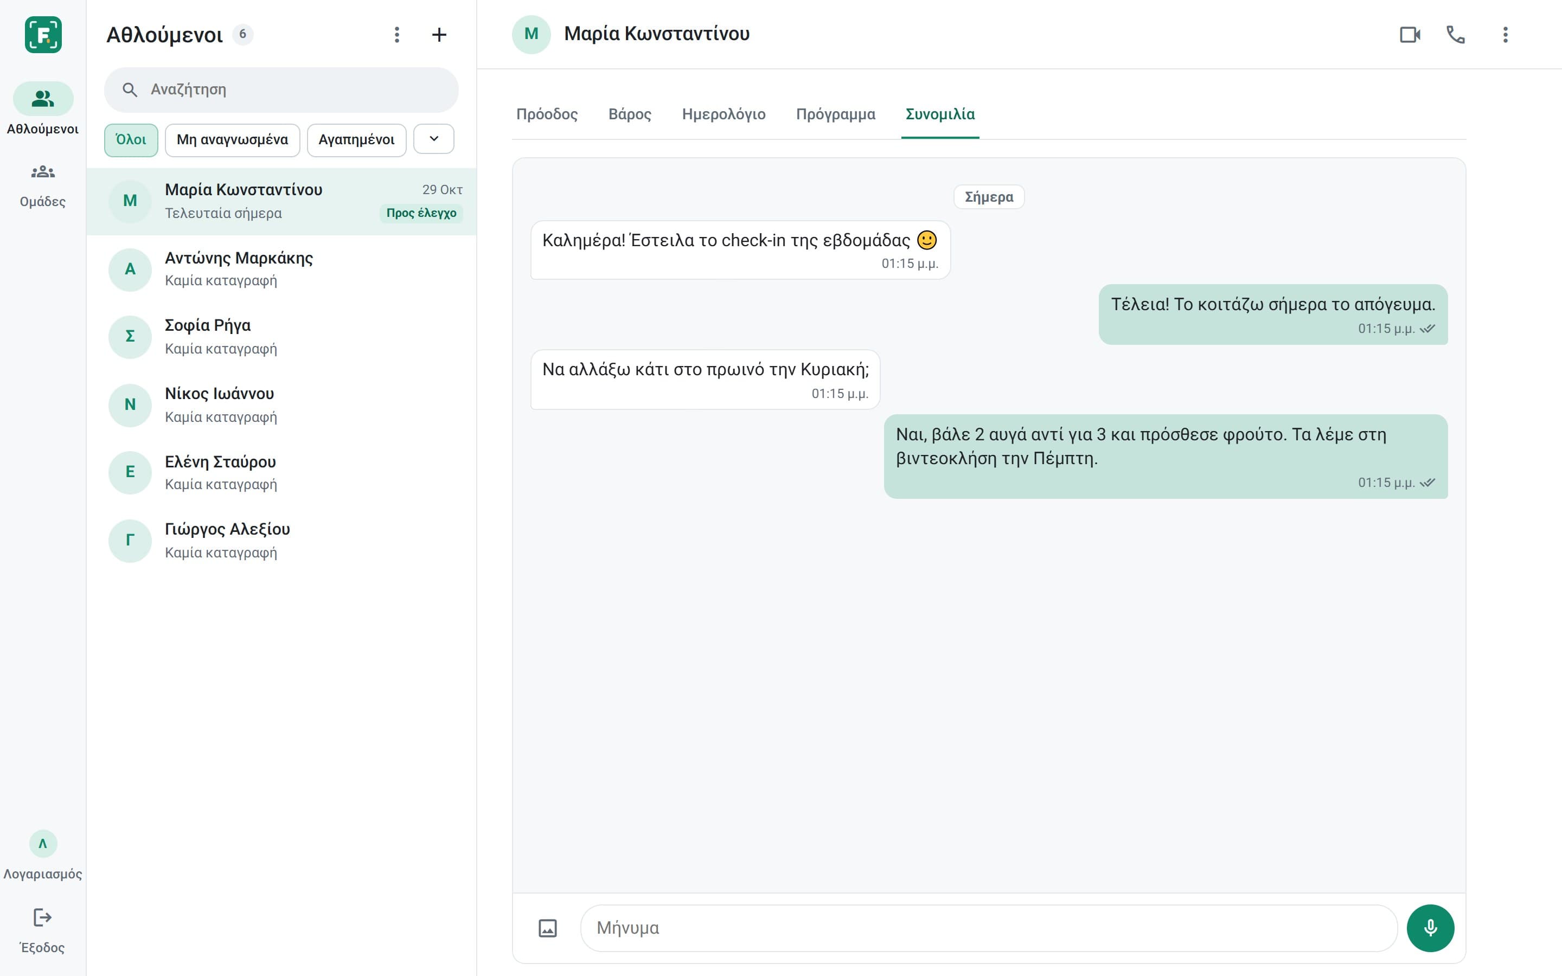This screenshot has height=976, width=1562.
Task: Open the Ομάδες sidebar section
Action: click(43, 185)
